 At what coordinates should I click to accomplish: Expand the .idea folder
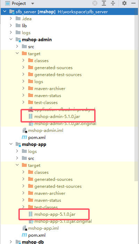tap(11, 19)
